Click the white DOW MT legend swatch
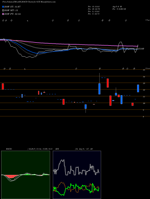 click(x=3, y=11)
